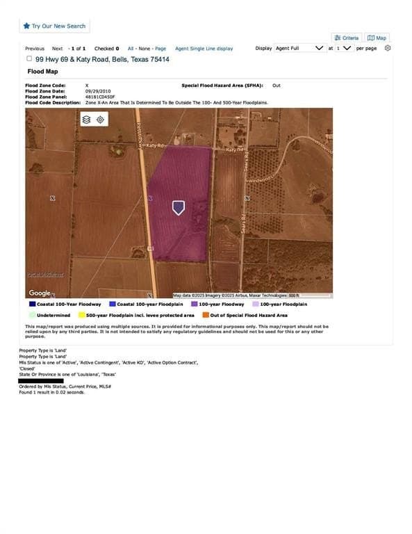Click 'State Or Province is one of' criteria text

pos(67,374)
